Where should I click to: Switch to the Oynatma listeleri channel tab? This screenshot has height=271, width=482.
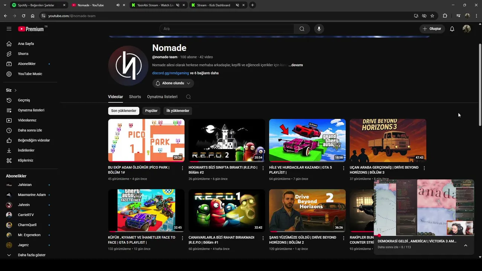click(162, 97)
